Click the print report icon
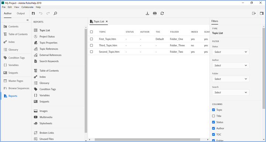266x142 pixels. [155, 13]
